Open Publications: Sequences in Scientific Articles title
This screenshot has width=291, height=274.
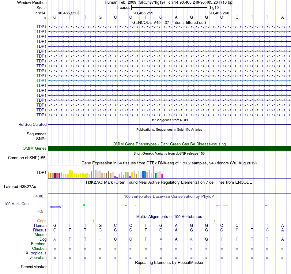[169, 129]
